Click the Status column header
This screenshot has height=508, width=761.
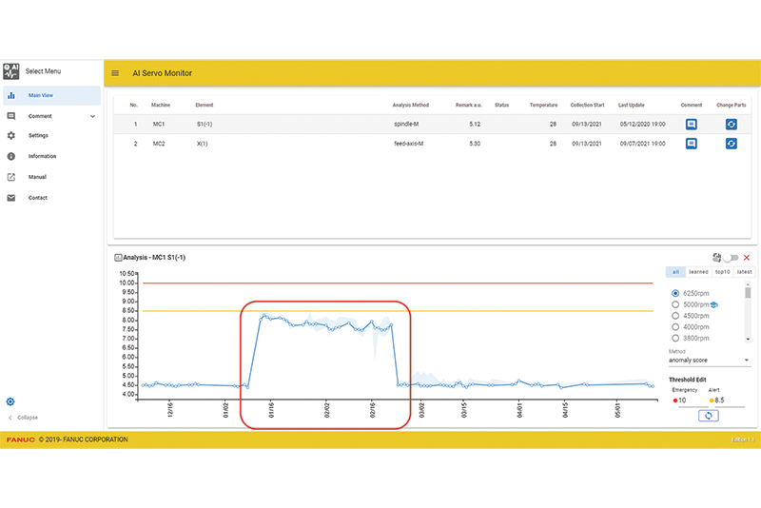[x=501, y=105]
